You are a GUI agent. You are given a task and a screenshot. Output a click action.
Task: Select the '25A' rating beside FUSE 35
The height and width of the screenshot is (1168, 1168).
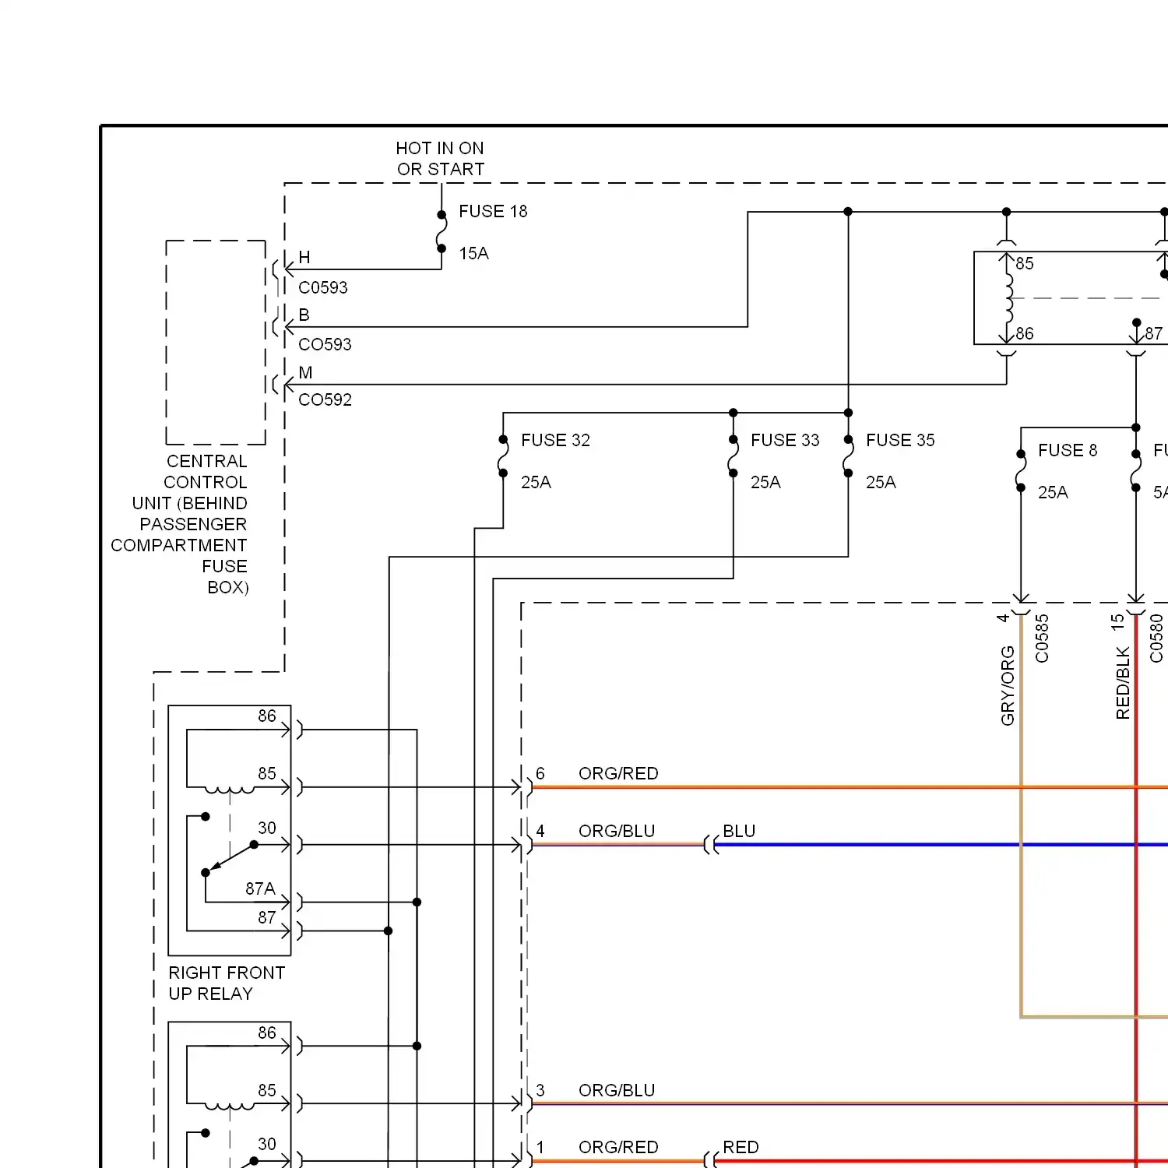pyautogui.click(x=881, y=483)
